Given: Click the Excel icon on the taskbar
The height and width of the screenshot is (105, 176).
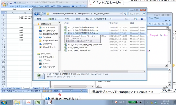Looking at the screenshot, I should tap(38, 102).
